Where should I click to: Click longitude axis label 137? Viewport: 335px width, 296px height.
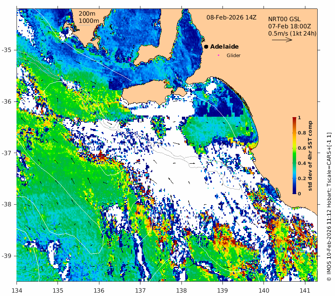(x=140, y=291)
